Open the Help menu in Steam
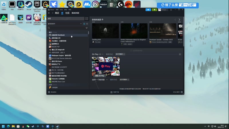This screenshot has height=129, width=229. [x=70, y=10]
